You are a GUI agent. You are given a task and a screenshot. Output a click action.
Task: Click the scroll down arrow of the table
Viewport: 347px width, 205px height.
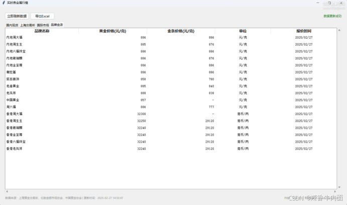point(339,187)
